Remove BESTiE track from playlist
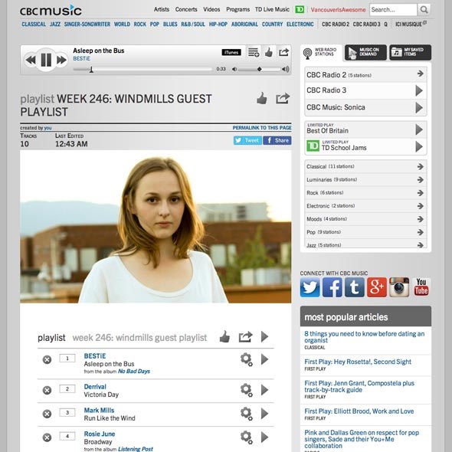 point(47,359)
